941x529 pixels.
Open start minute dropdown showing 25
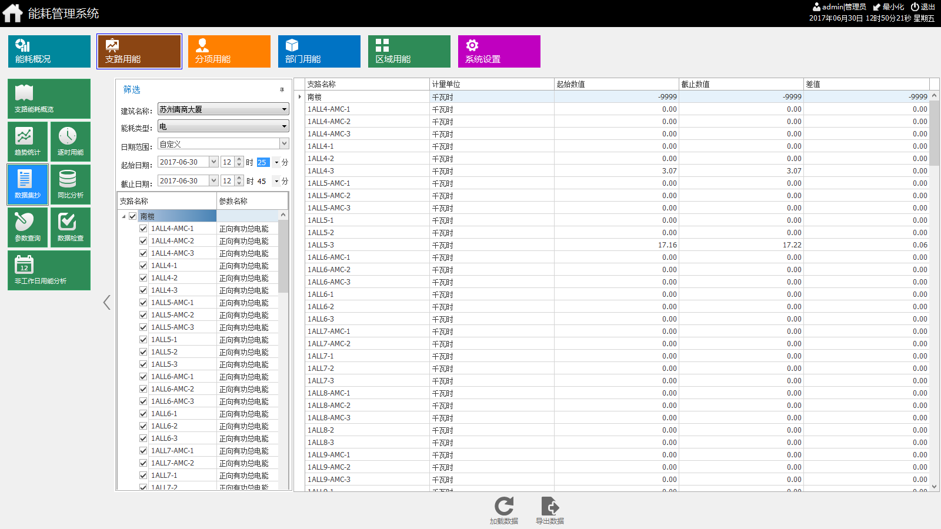(276, 163)
